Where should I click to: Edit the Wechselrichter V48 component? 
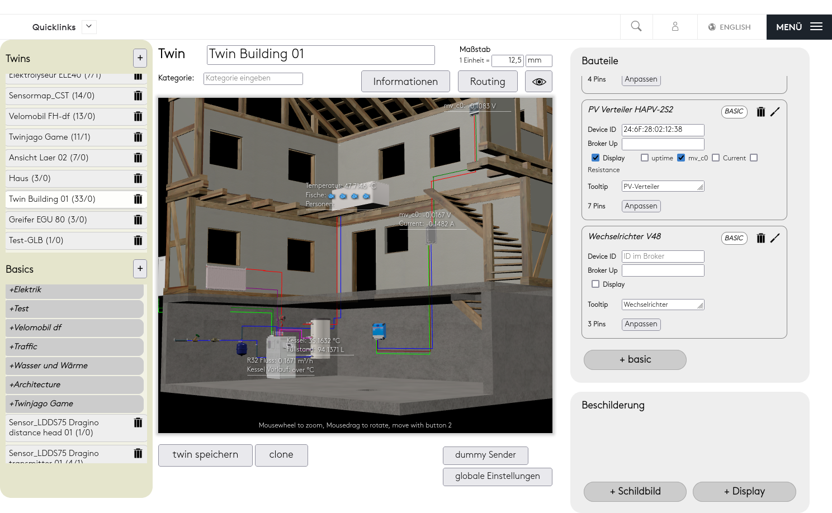coord(775,238)
